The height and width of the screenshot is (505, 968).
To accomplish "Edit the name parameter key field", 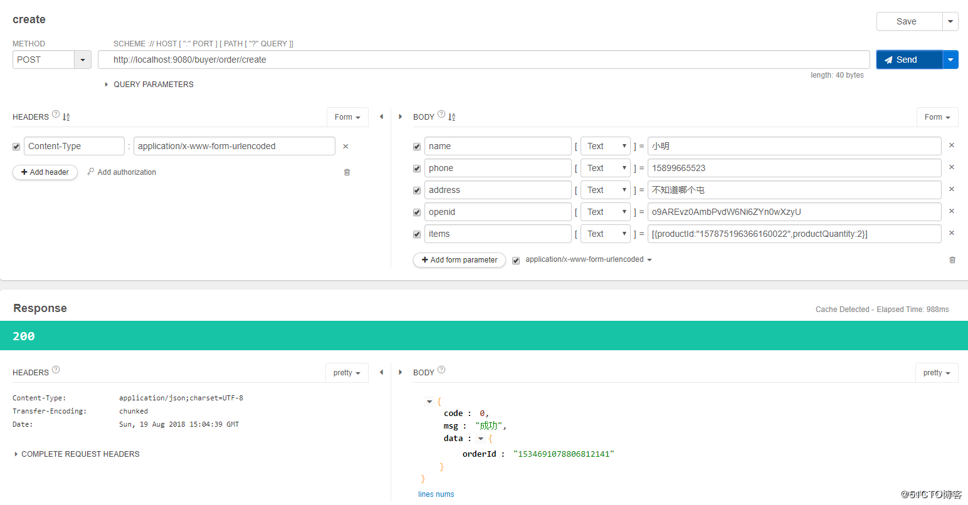I will [x=498, y=146].
